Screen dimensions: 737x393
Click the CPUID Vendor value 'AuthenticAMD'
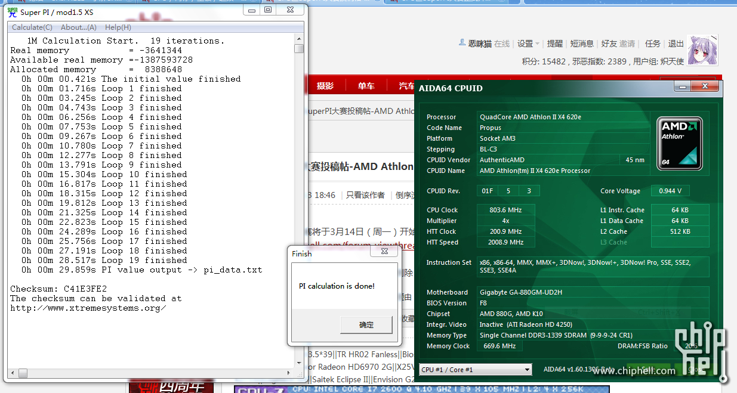tap(502, 160)
